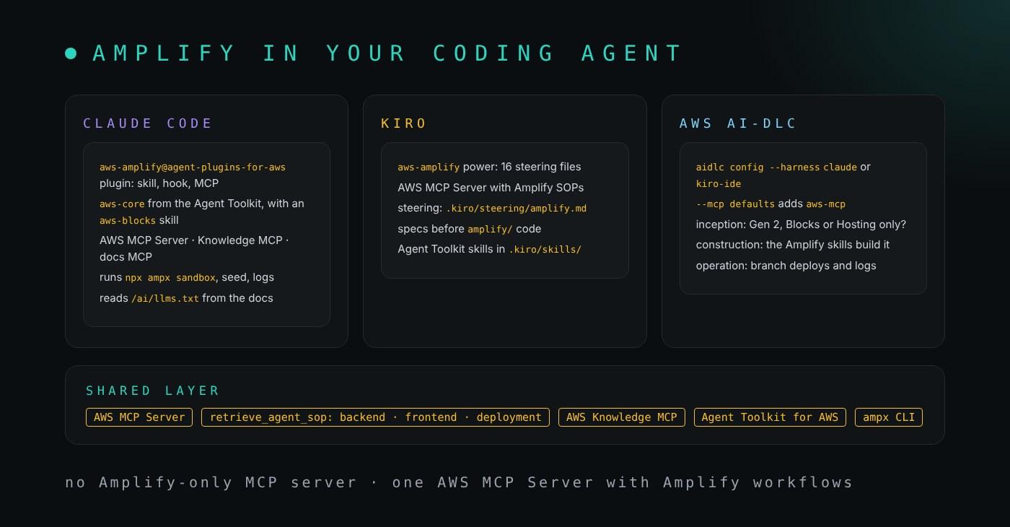Click "AWS MCP Server with Amplify SOPs" line

[491, 188]
